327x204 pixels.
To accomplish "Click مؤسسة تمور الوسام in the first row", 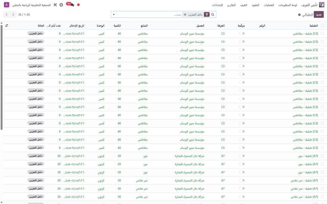I will click(192, 34).
